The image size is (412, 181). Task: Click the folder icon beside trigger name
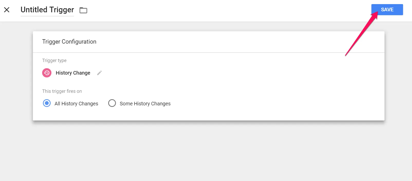click(x=83, y=10)
